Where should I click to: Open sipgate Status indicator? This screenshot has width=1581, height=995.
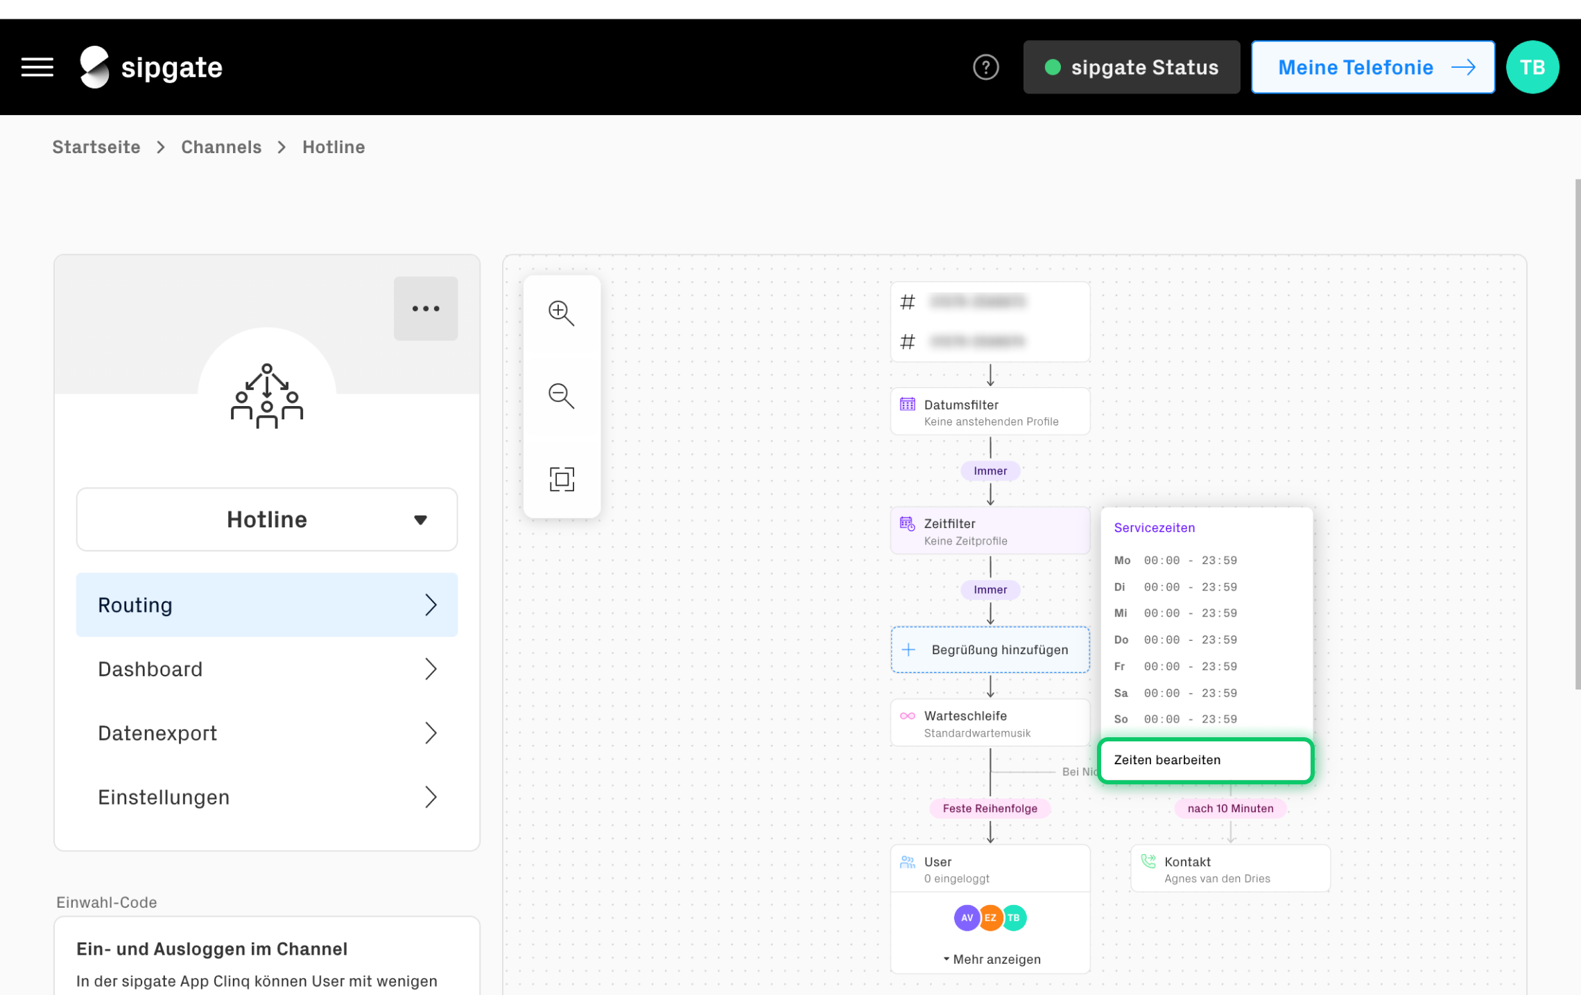pos(1131,67)
